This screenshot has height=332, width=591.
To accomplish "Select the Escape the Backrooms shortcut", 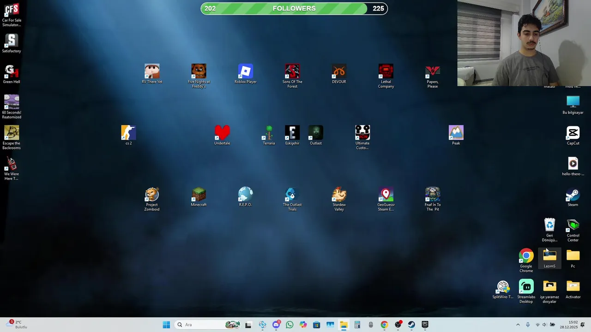I will coord(12,138).
